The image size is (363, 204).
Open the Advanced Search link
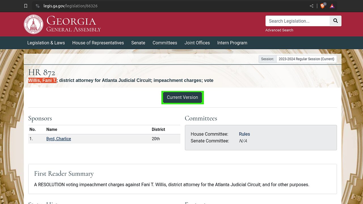(x=279, y=30)
